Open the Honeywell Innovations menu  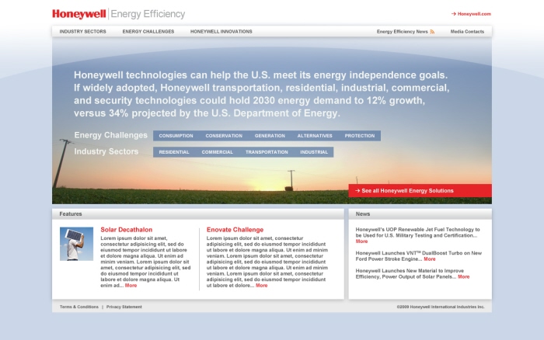[x=221, y=32]
